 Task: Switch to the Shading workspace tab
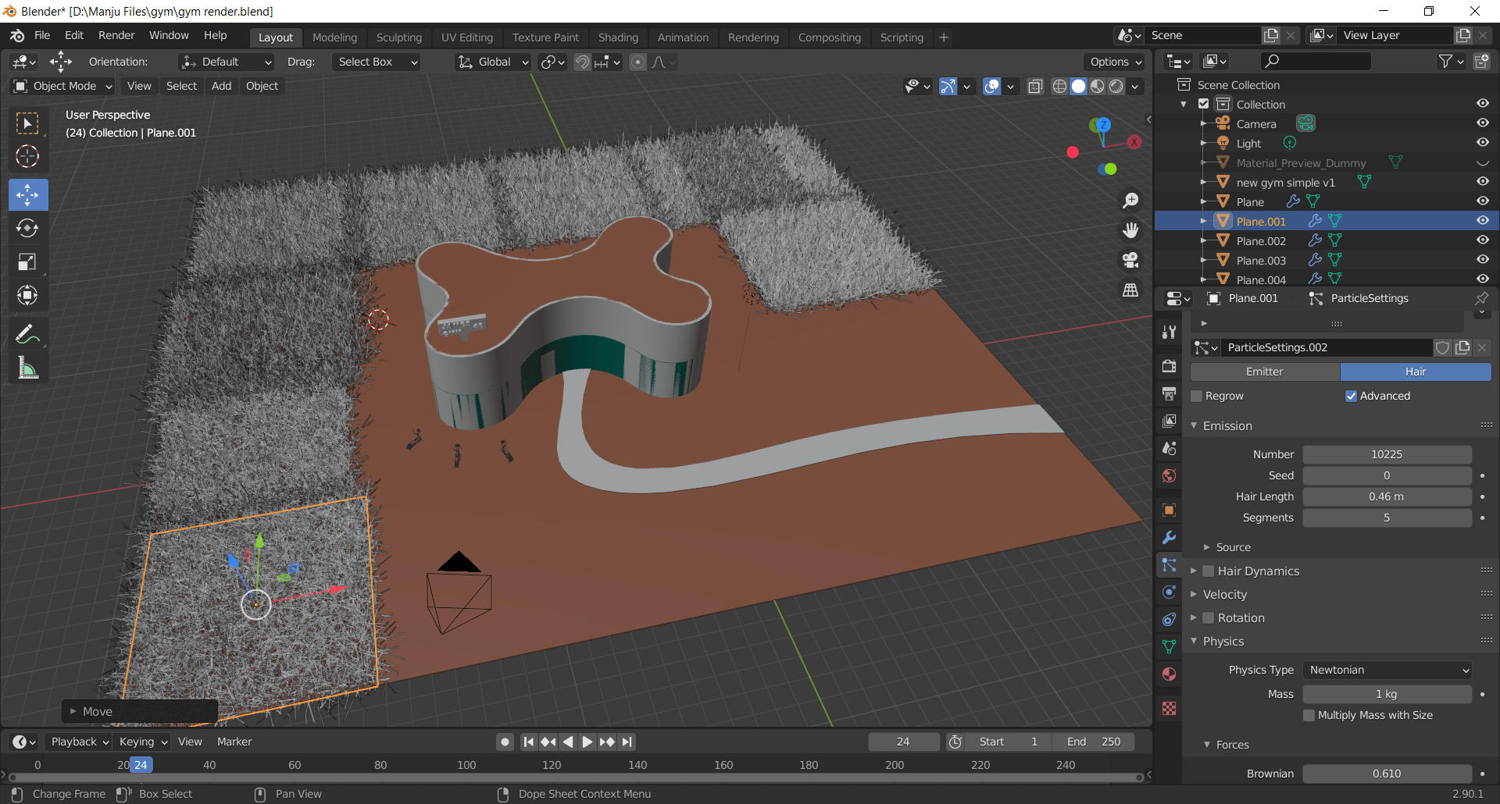(x=618, y=37)
